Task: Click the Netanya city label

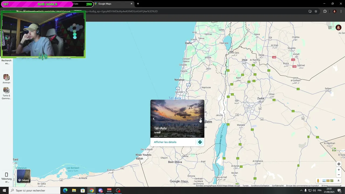Action: pyautogui.click(x=179, y=80)
